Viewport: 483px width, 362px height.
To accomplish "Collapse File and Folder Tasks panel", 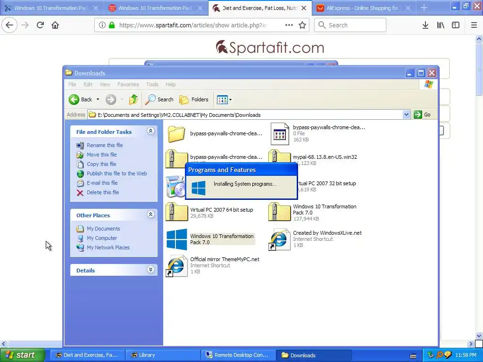I will point(150,131).
